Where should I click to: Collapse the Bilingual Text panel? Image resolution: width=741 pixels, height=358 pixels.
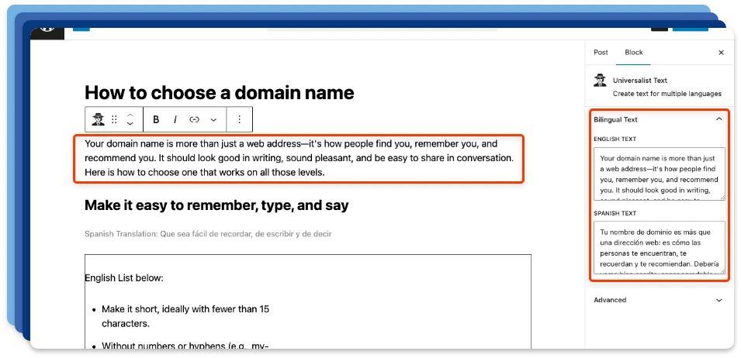click(718, 119)
